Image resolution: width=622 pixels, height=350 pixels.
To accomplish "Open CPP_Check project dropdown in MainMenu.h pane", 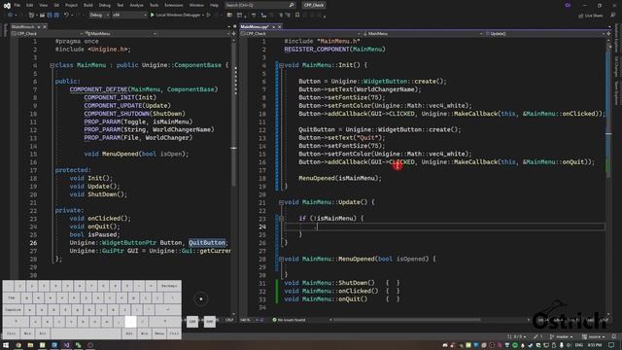I will [x=48, y=34].
